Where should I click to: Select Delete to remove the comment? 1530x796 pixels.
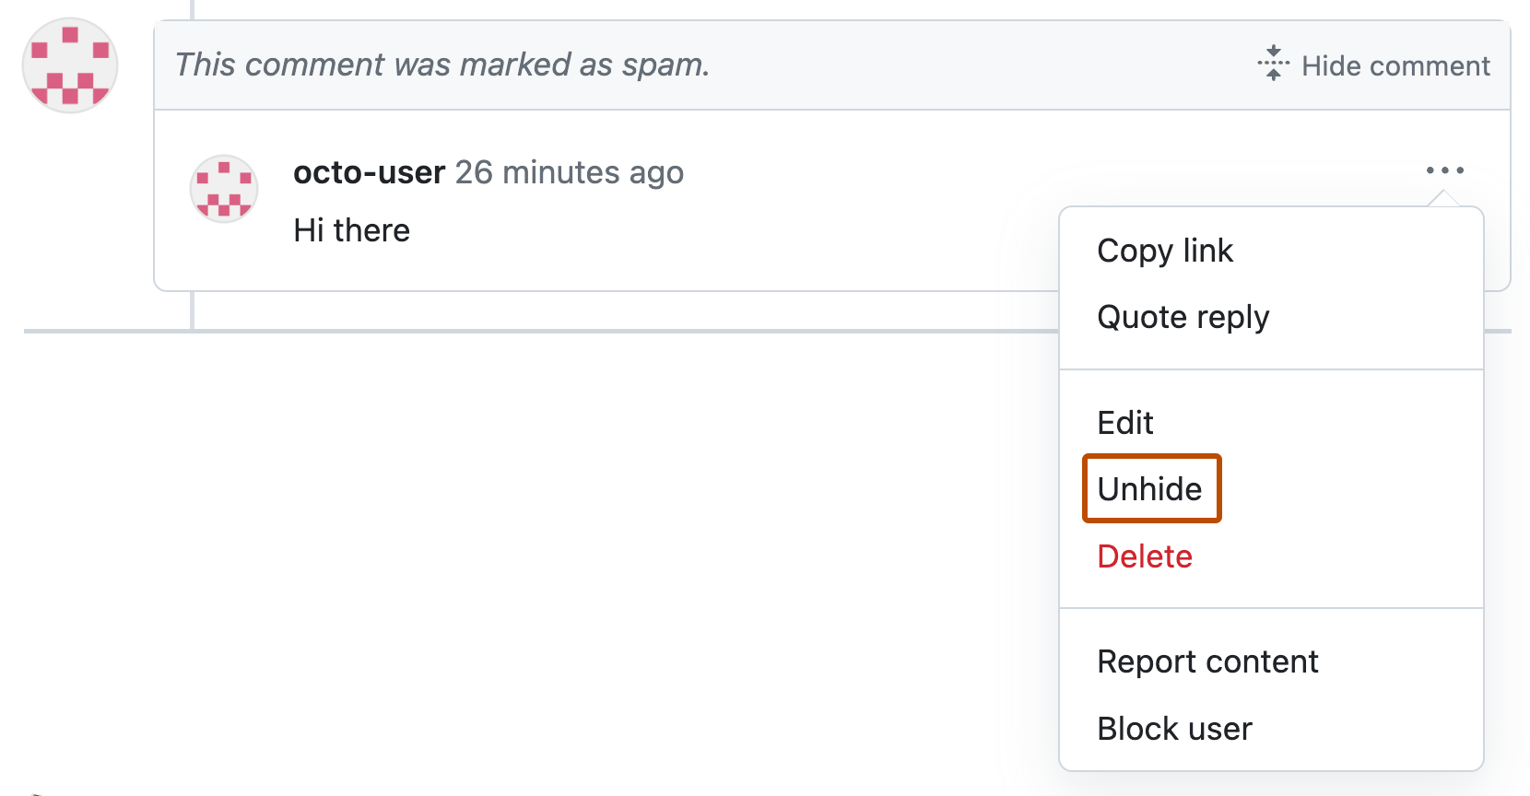click(x=1144, y=556)
